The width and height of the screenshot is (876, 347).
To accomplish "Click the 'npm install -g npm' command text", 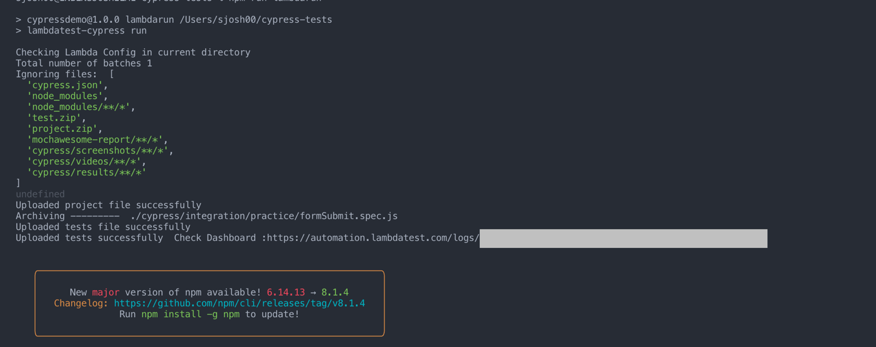I will (190, 314).
